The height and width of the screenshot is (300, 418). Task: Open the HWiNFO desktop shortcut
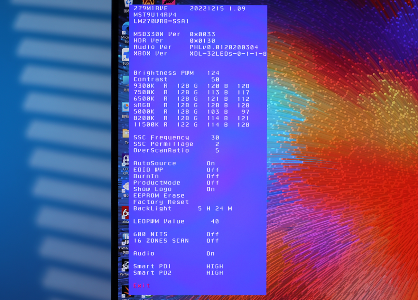[125, 243]
